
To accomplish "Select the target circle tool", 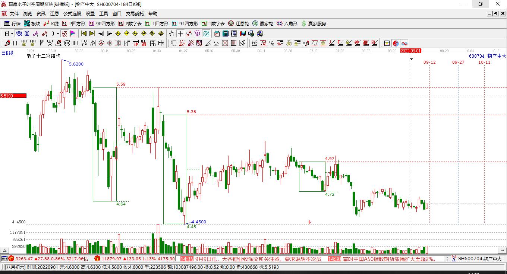I will point(101,43).
